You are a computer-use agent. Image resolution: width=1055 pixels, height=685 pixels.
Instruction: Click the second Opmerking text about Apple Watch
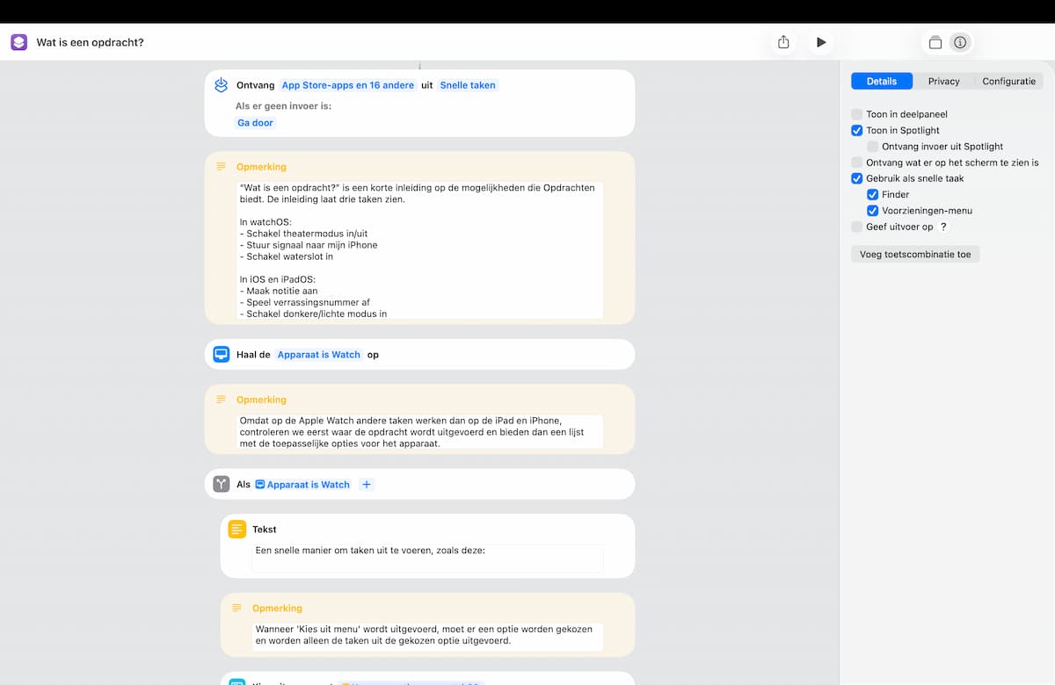pyautogui.click(x=420, y=432)
